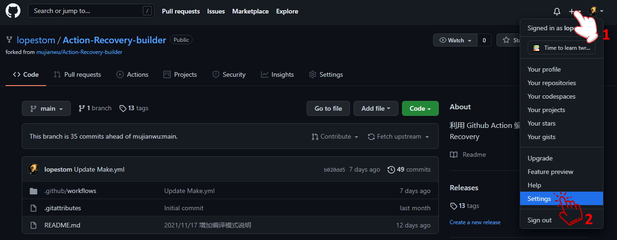The image size is (617, 240).
Task: Click the Search or jump to field
Action: point(91,11)
